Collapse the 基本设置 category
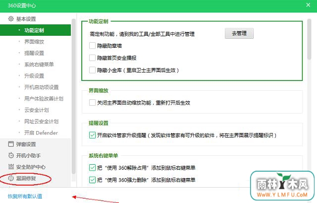The height and width of the screenshot is (203, 317). pos(26,19)
